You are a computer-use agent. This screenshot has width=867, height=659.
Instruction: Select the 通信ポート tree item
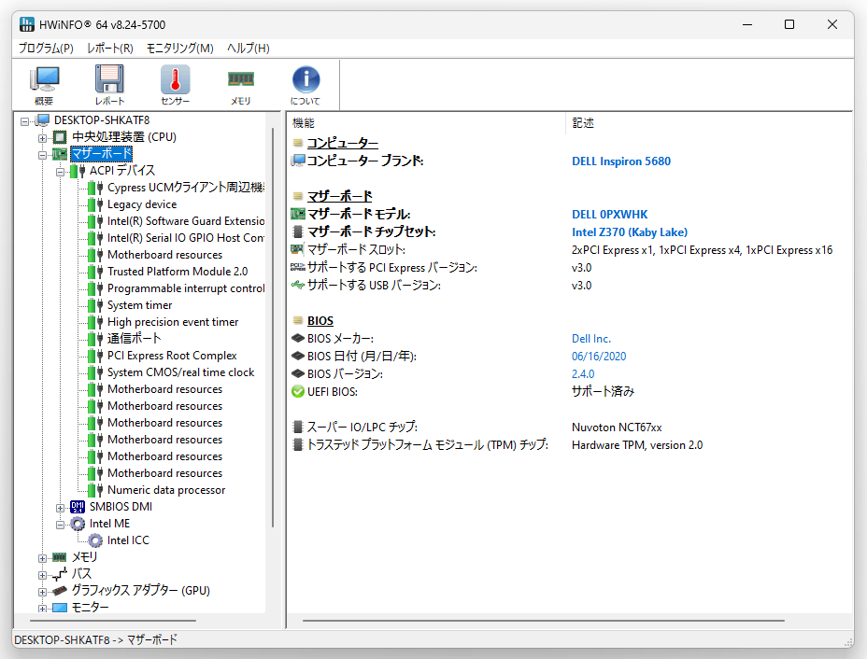135,339
